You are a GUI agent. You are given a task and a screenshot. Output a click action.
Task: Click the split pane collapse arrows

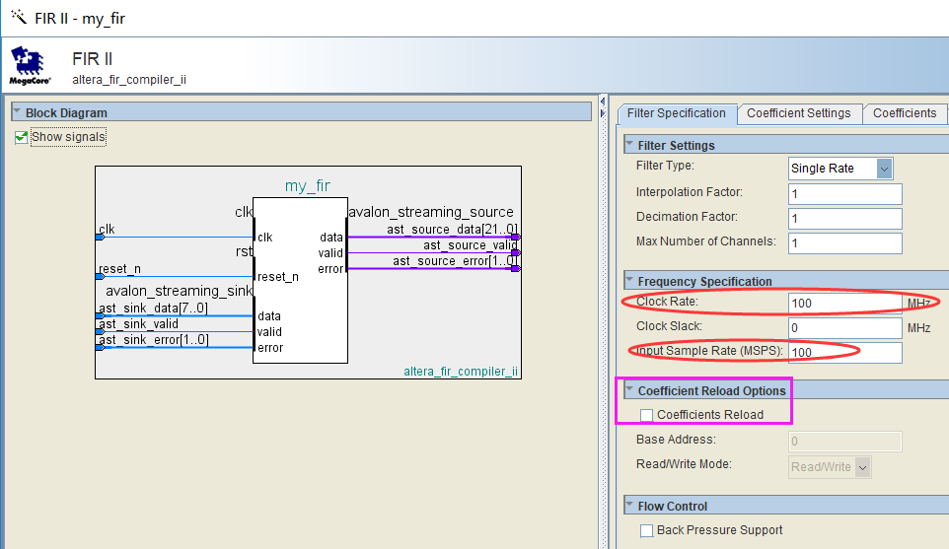603,107
